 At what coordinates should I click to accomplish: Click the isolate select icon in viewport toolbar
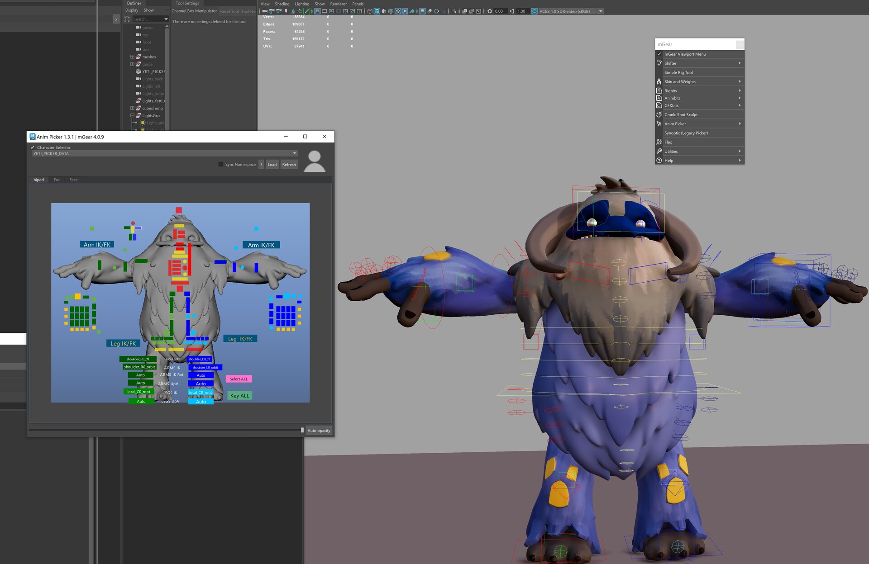(x=455, y=11)
